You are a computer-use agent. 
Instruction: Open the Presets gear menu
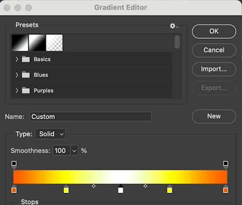pos(174,26)
